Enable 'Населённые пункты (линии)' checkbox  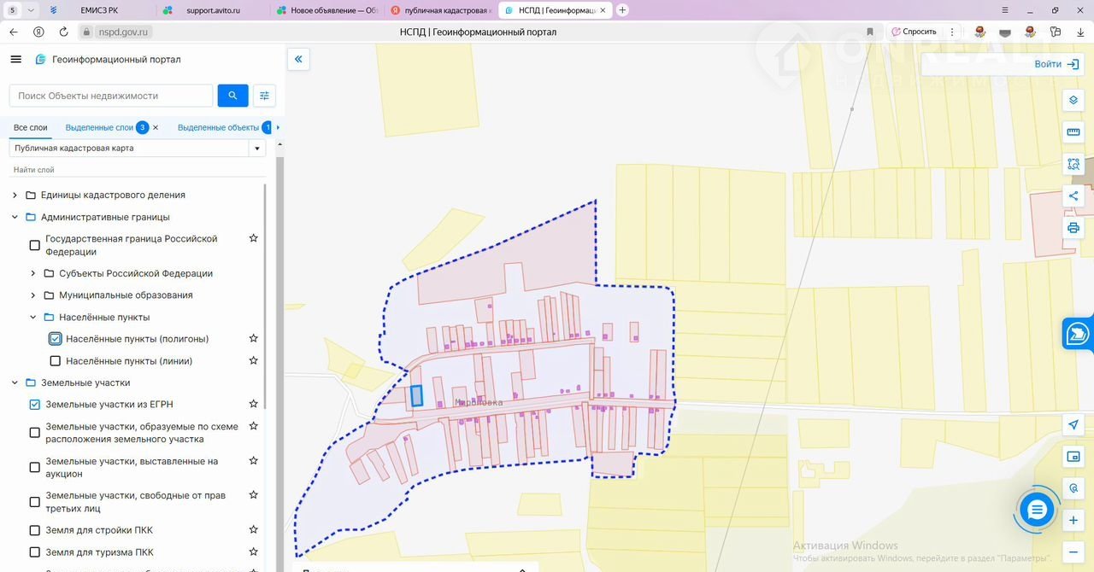tap(56, 361)
